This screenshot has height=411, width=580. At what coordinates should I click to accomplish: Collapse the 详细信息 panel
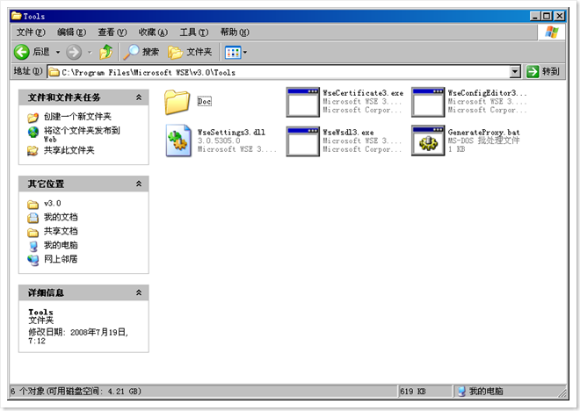point(139,292)
